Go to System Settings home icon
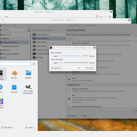 point(29,30)
